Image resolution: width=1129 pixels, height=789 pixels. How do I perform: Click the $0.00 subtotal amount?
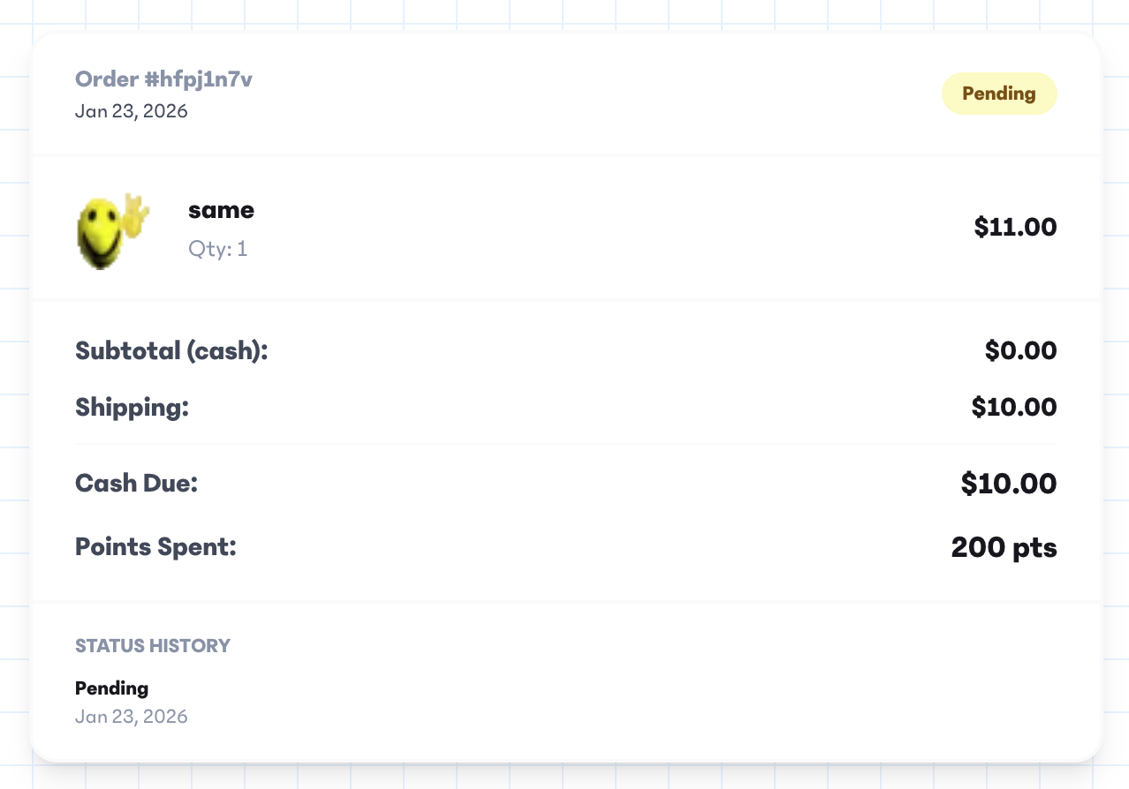pos(1020,351)
